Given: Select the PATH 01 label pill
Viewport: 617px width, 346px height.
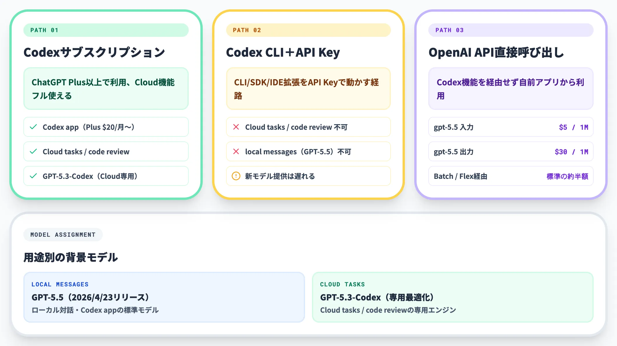Looking at the screenshot, I should (106, 30).
